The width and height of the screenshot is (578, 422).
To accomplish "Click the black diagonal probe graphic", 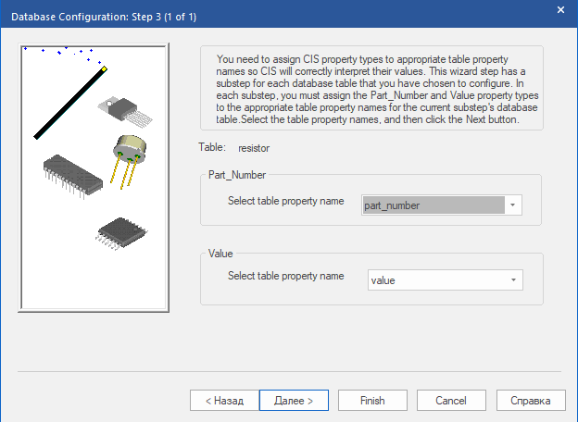I will pyautogui.click(x=69, y=103).
